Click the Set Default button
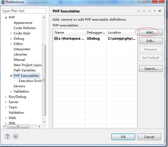This screenshot has width=168, height=147. (x=151, y=58)
